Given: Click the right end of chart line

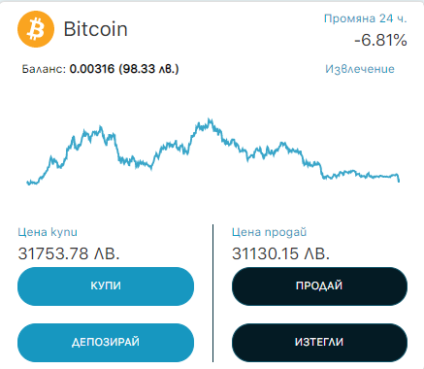Looking at the screenshot, I should tap(399, 180).
